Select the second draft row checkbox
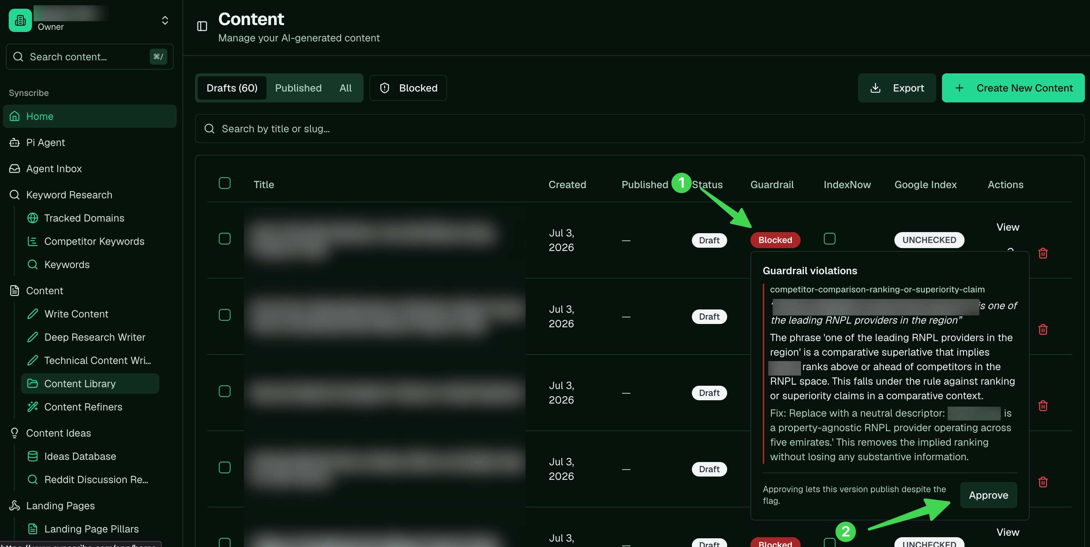Image resolution: width=1090 pixels, height=547 pixels. [x=225, y=315]
